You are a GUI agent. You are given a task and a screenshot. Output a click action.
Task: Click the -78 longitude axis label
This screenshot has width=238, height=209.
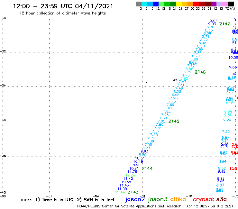point(189,196)
